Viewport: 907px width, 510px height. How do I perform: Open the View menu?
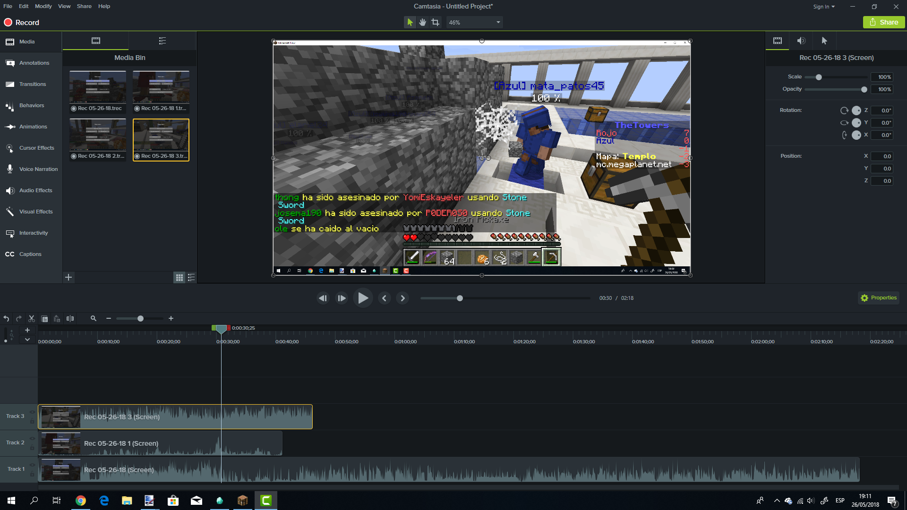[x=64, y=6]
